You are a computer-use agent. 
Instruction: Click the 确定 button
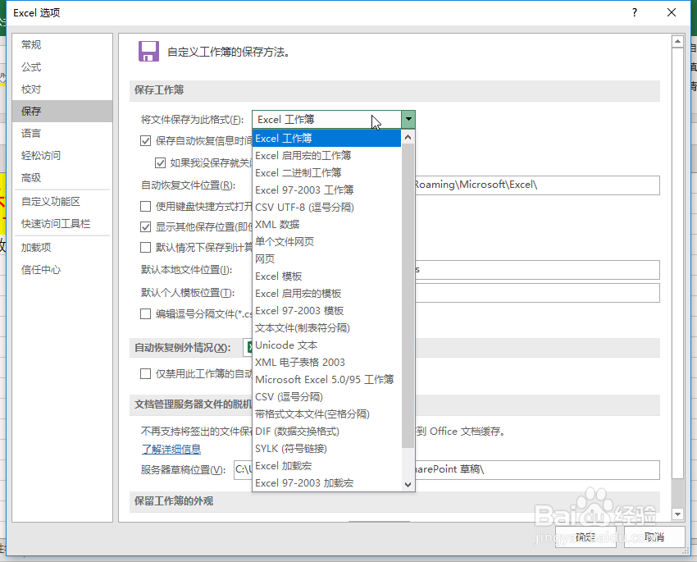pos(585,537)
